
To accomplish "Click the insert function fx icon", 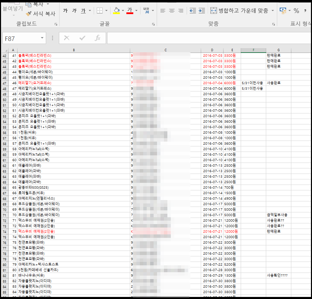I will [97, 38].
